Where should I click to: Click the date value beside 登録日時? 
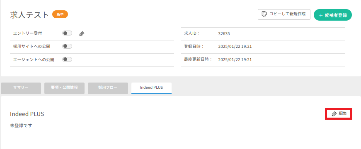pyautogui.click(x=235, y=47)
